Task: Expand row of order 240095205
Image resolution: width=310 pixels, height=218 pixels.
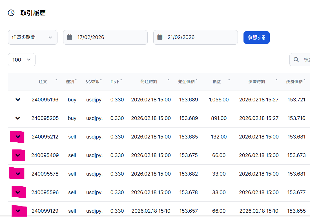Action: coord(18,118)
